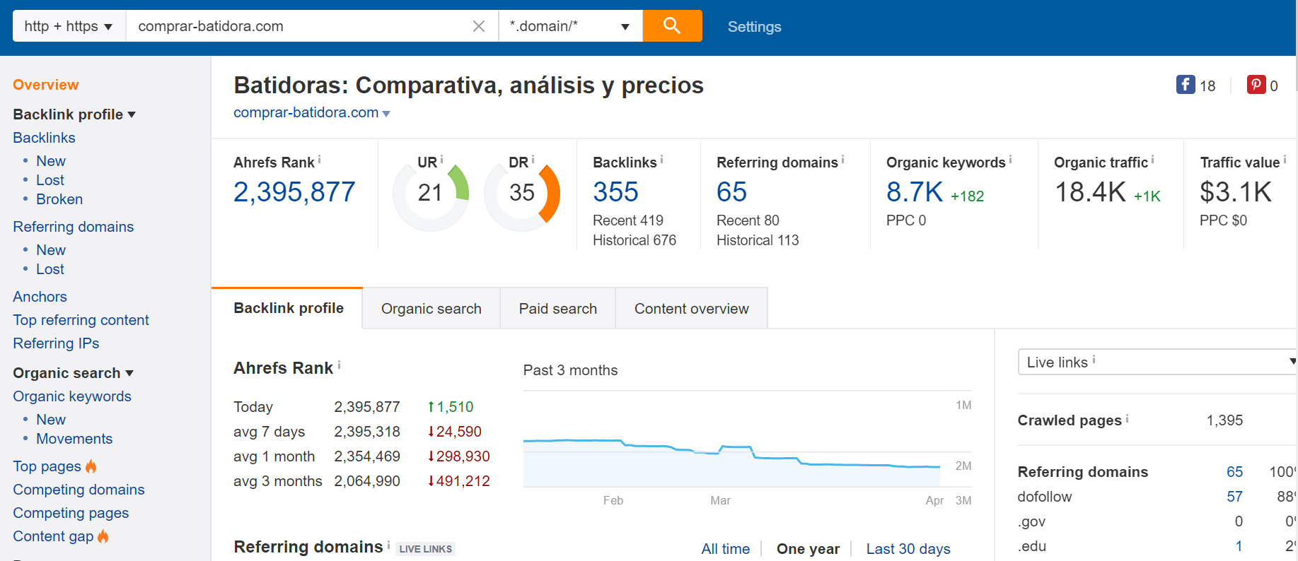Open the Overview sidebar link
Viewport: 1298px width, 561px height.
click(x=46, y=85)
